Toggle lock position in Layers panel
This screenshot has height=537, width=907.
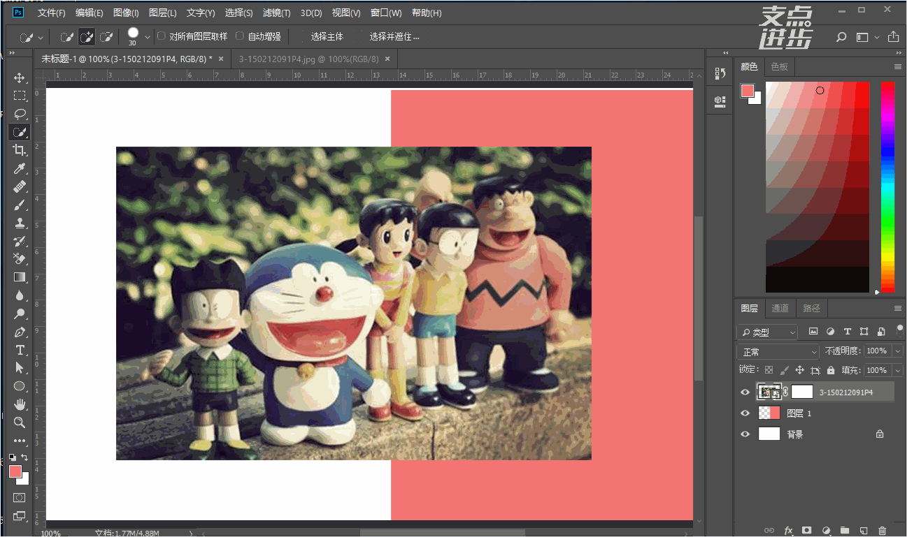tap(799, 370)
